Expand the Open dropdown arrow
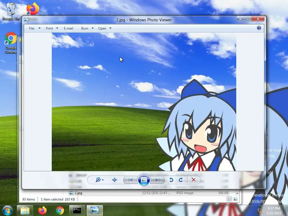Screen dimensions: 288x216 point(110,28)
